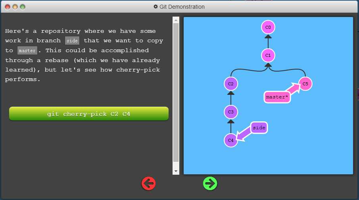Click the red close window button
Image resolution: width=359 pixels, height=200 pixels.
coord(8,7)
